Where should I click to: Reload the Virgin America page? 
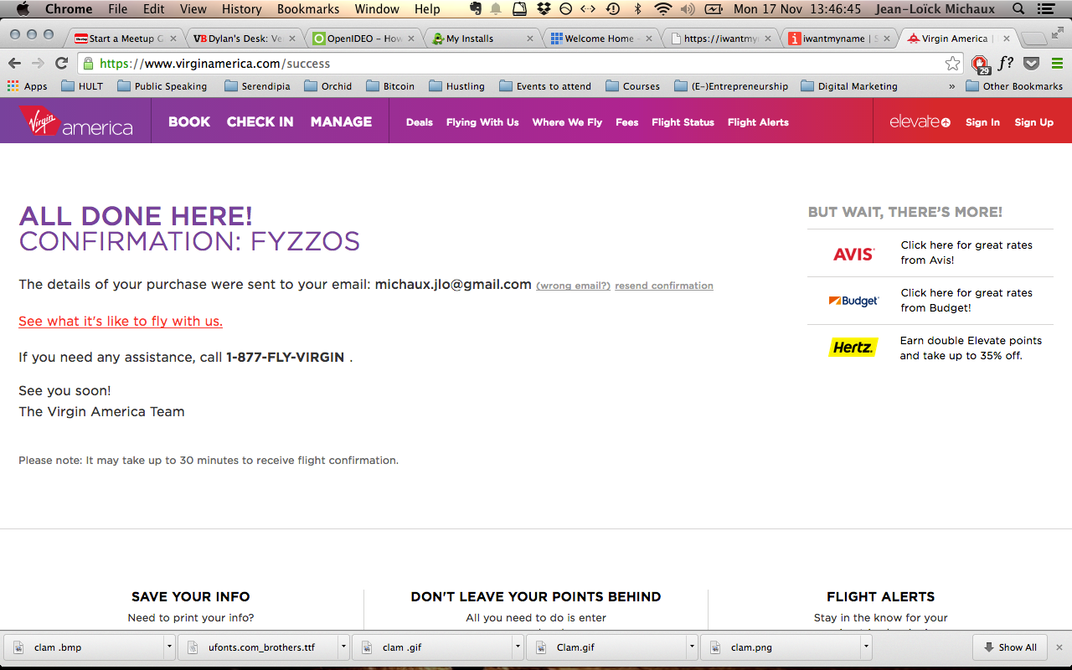(61, 64)
